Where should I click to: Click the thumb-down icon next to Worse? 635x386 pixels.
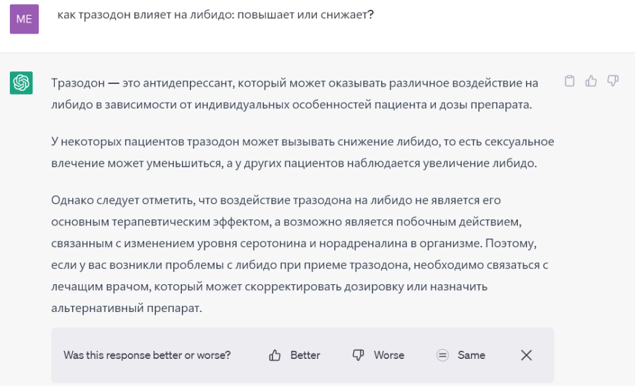click(x=359, y=356)
